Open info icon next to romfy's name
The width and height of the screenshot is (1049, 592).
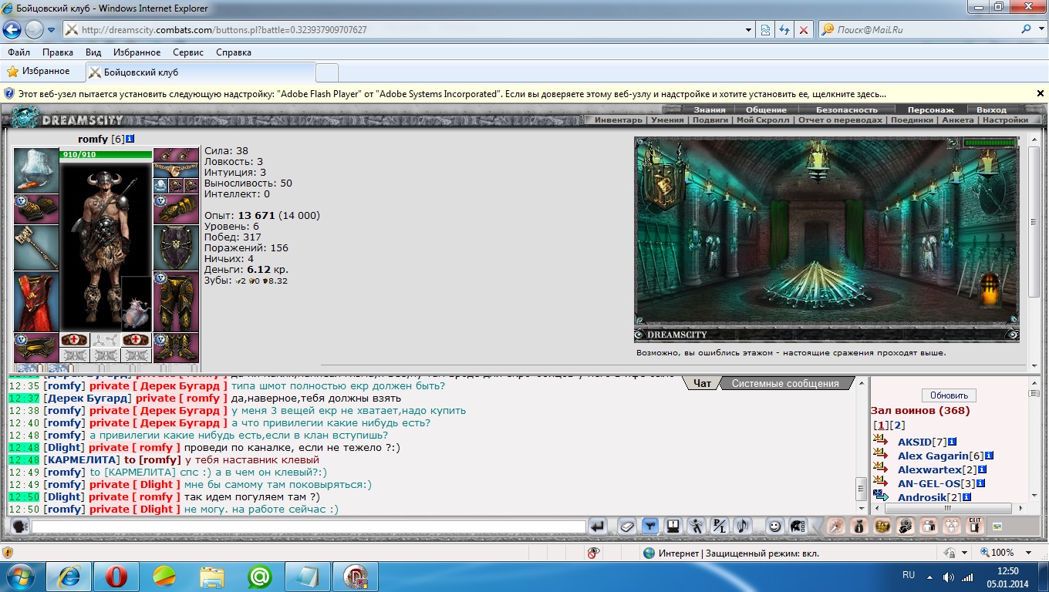click(130, 139)
